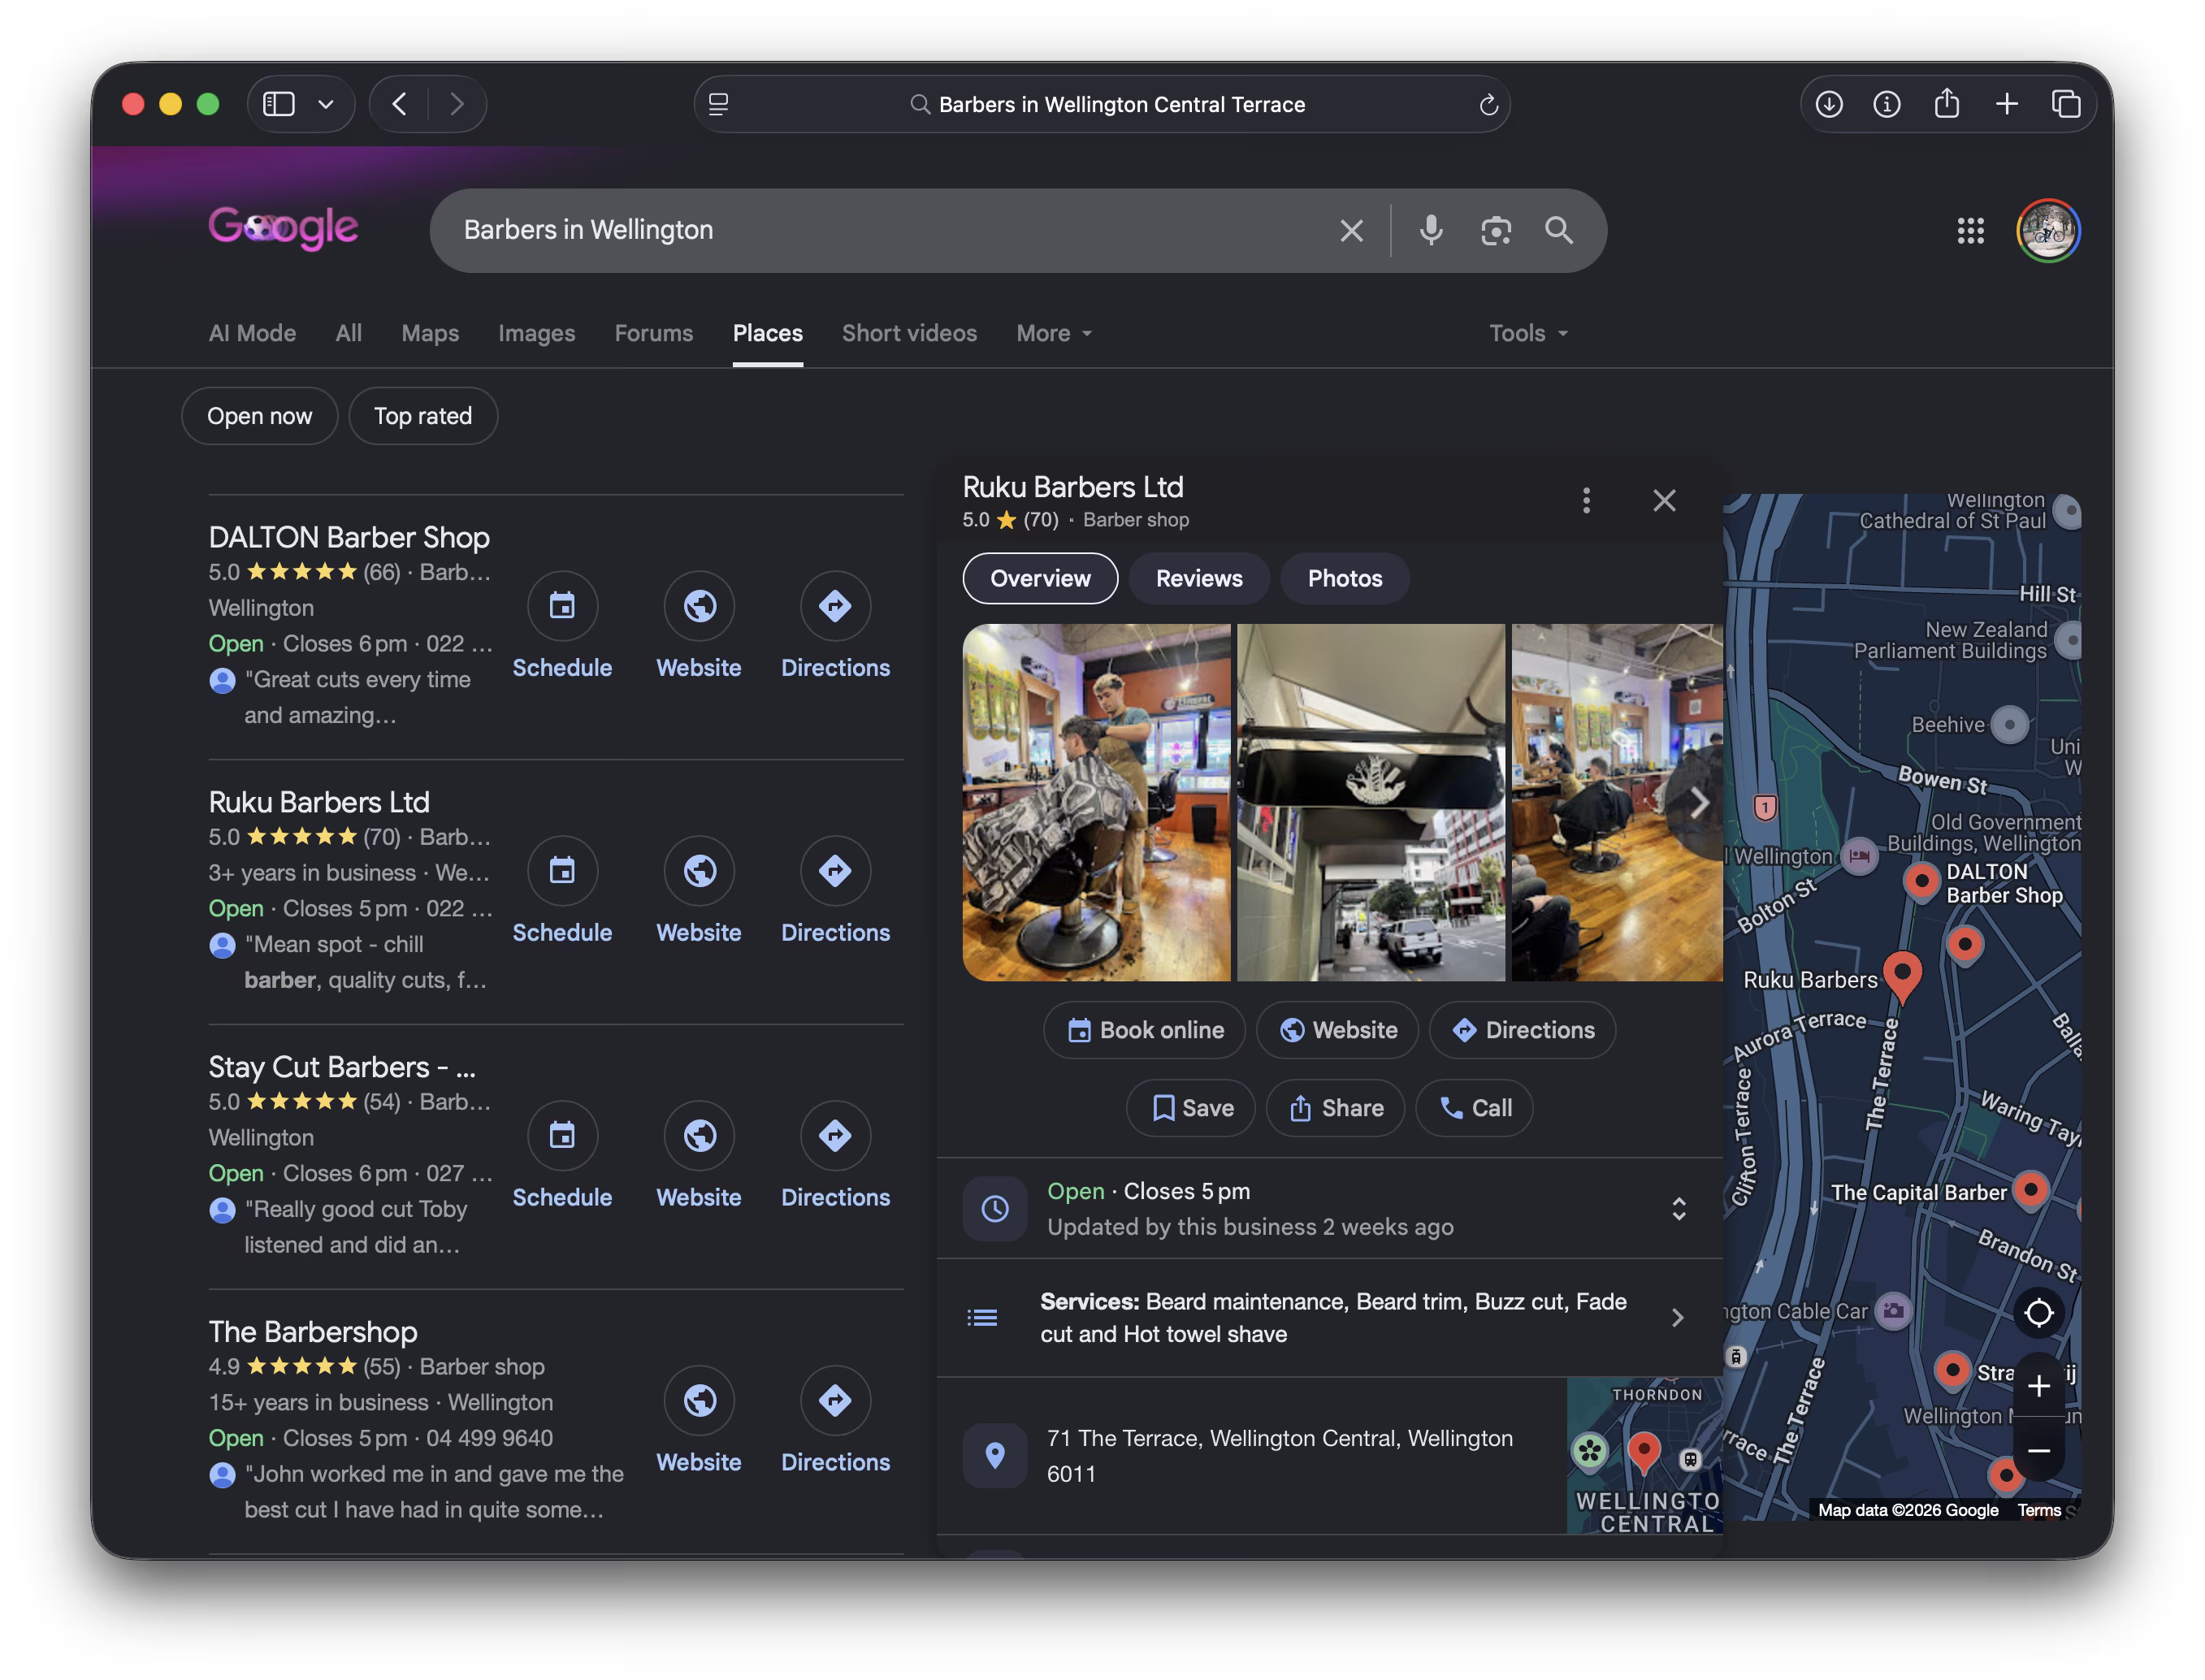This screenshot has height=1680, width=2205.
Task: Open the More search categories dropdown
Action: coord(1054,333)
